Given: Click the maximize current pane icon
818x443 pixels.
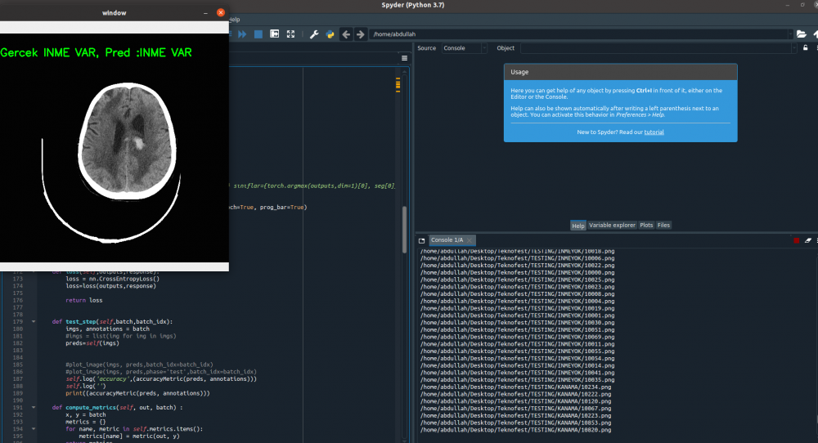Looking at the screenshot, I should (290, 34).
